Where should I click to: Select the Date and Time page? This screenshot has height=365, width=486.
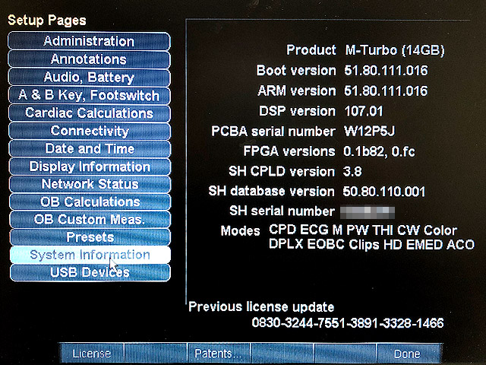pos(90,148)
